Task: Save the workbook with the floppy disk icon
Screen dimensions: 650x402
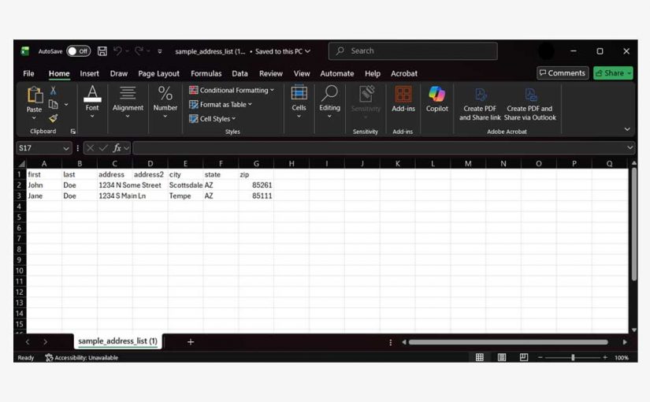Action: point(102,51)
